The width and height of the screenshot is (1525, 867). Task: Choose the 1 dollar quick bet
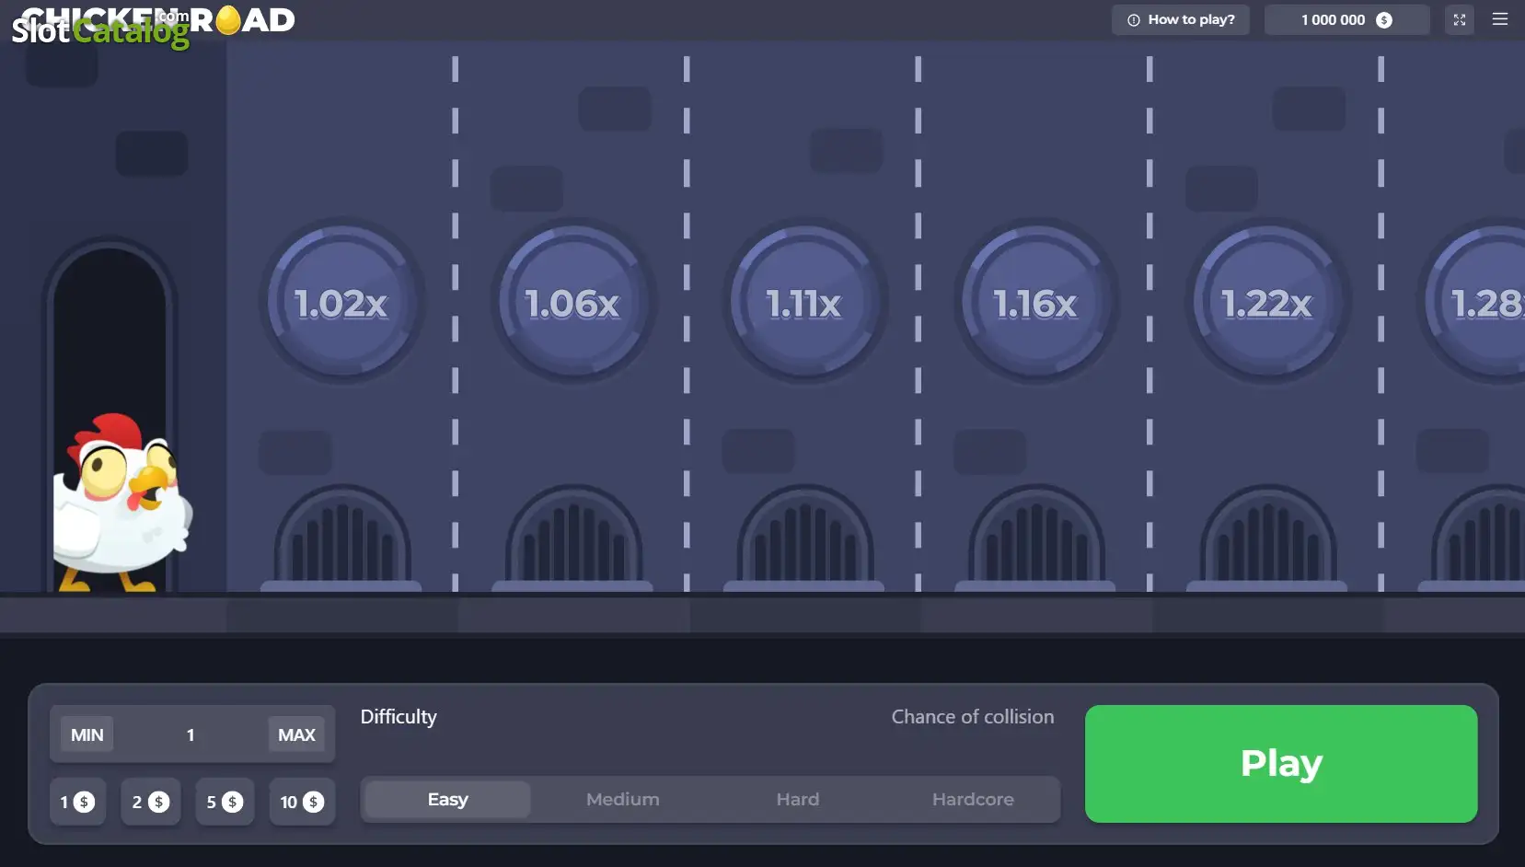(77, 802)
